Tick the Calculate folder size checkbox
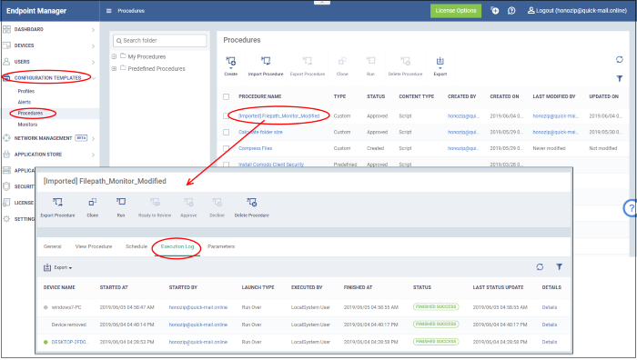Screen dimensions: 637x360 point(227,133)
